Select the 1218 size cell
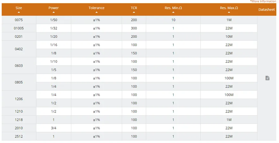Viewport: 279px width, 143px height. pos(19,120)
